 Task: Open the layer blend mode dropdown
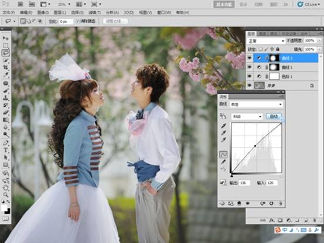(x=266, y=41)
